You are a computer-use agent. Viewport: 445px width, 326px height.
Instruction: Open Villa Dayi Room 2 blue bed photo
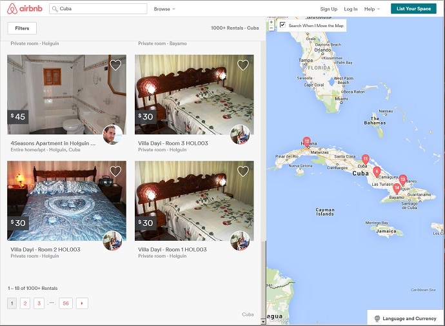66,201
